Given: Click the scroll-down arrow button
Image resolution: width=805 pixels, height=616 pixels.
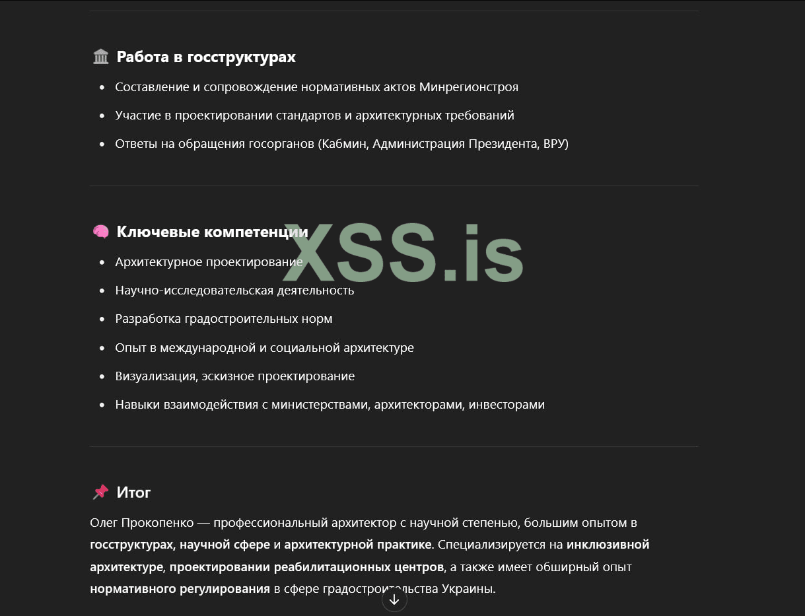Looking at the screenshot, I should pyautogui.click(x=394, y=599).
